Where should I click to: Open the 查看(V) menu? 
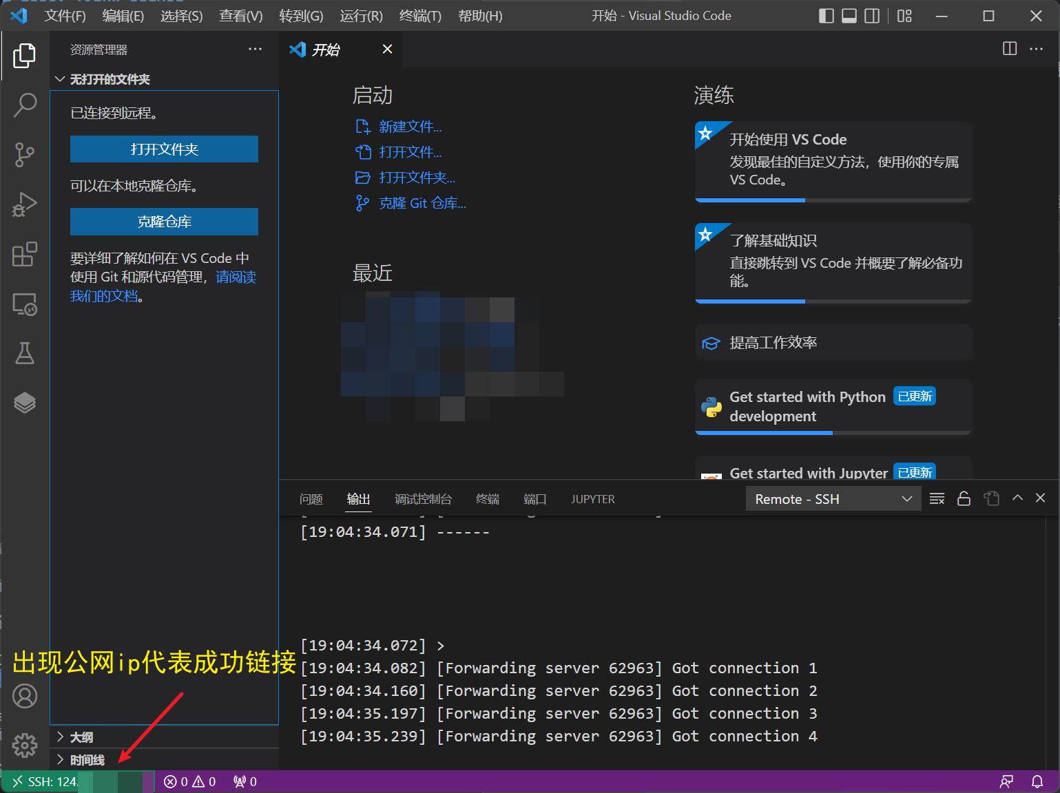pos(241,16)
